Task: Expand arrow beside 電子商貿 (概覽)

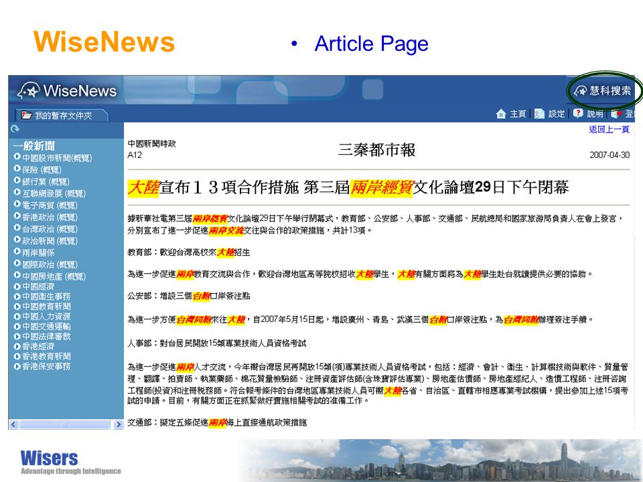Action: pyautogui.click(x=17, y=204)
